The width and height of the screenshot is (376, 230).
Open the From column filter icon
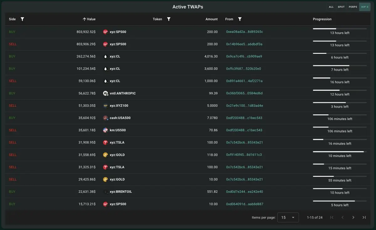240,19
